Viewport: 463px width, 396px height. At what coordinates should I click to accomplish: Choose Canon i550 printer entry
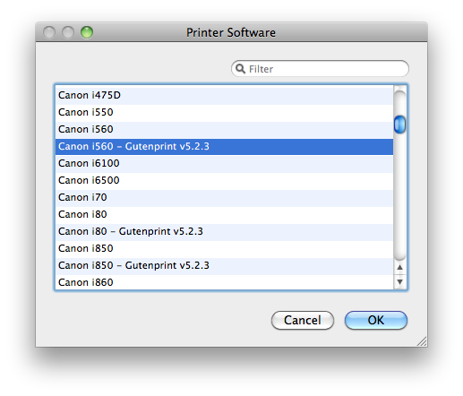(224, 112)
